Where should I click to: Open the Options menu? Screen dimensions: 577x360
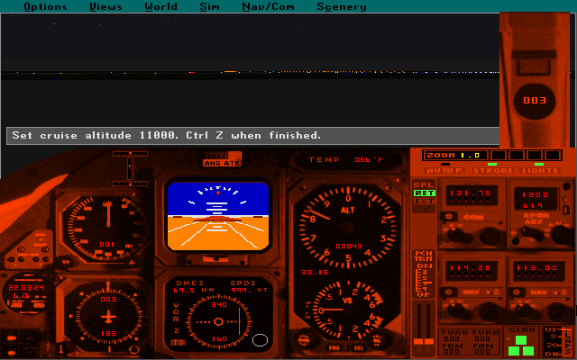tap(45, 6)
